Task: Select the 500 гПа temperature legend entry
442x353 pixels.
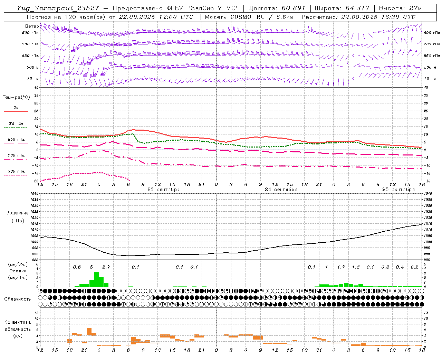Action: [16, 173]
